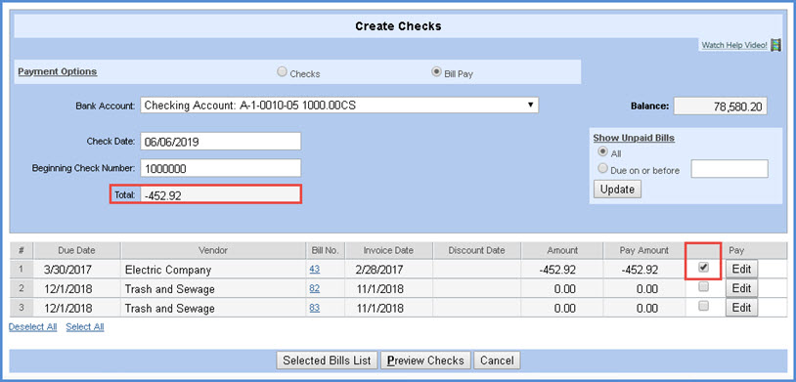Click the Beginning Check Number field
The width and height of the screenshot is (796, 382).
pyautogui.click(x=221, y=168)
